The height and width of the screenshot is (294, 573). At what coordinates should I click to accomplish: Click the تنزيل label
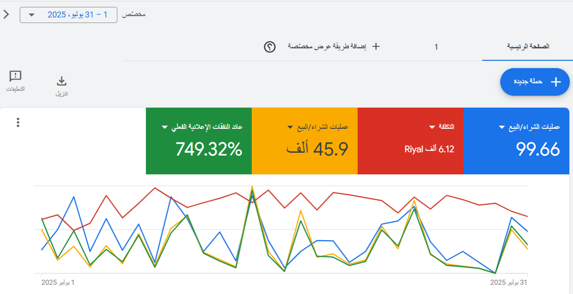(62, 93)
